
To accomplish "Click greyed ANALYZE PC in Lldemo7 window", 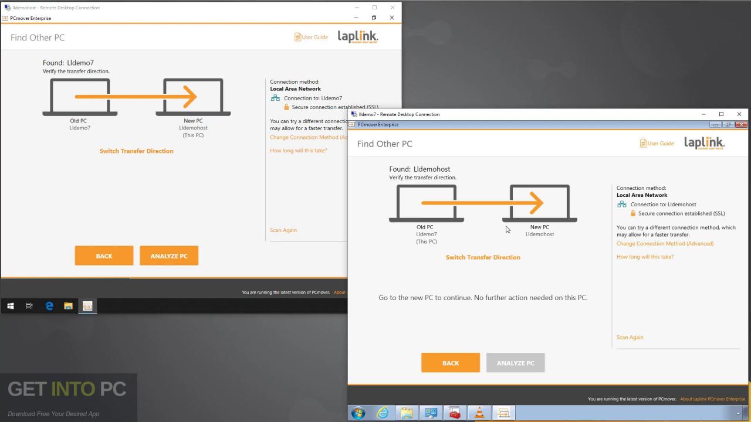I will 516,363.
